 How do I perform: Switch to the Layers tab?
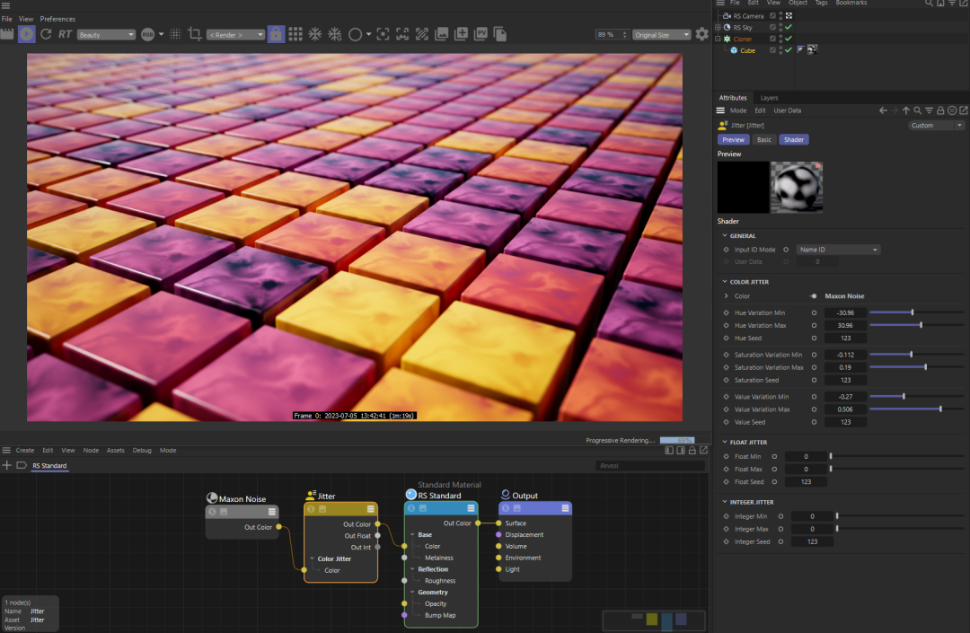769,97
